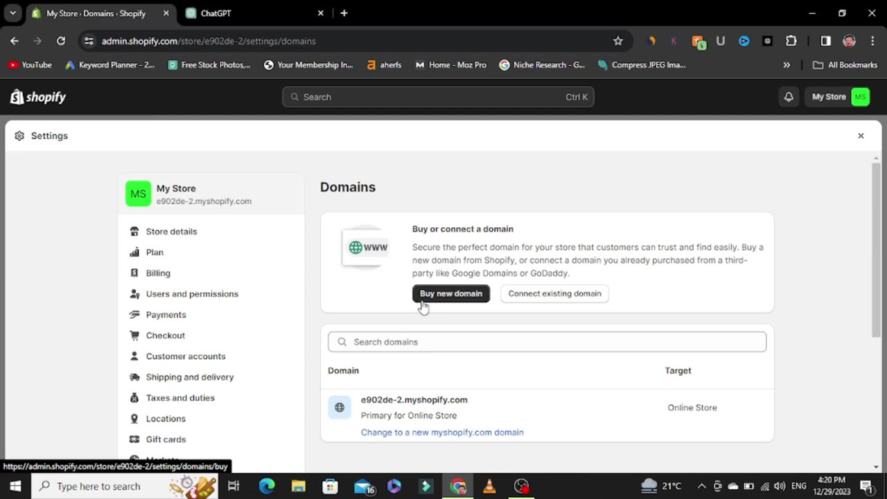The image size is (887, 499).
Task: Click the Plan icon in sidebar
Action: (134, 252)
